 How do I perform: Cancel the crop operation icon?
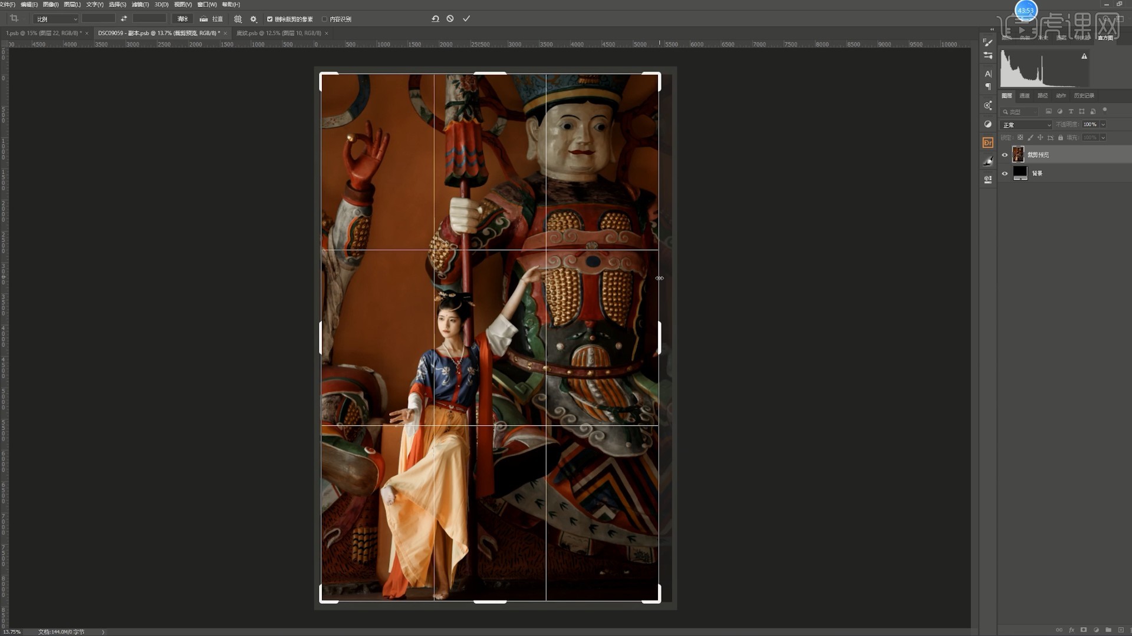(x=450, y=19)
